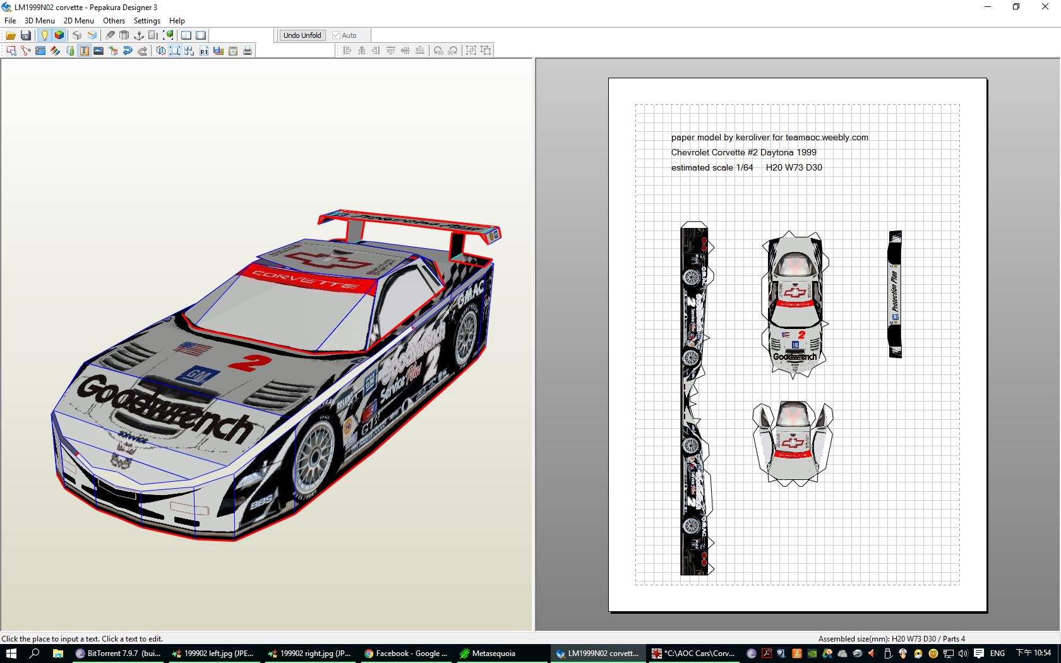Screen dimensions: 1061x663
Task: Expand the 2D Menu dropdown
Action: point(78,20)
